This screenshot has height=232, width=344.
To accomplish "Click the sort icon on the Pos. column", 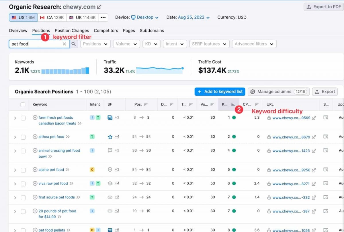I will pyautogui.click(x=146, y=104).
